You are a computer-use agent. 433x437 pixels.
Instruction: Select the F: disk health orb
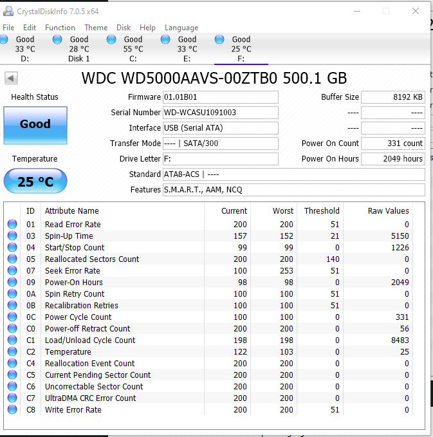(219, 39)
